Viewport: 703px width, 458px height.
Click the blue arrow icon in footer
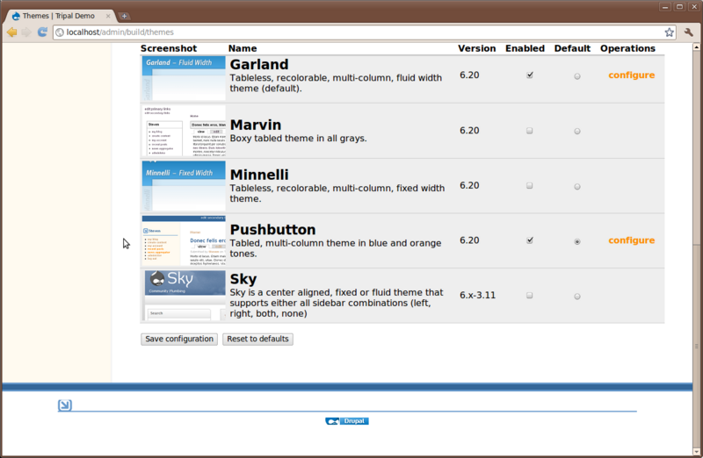65,405
